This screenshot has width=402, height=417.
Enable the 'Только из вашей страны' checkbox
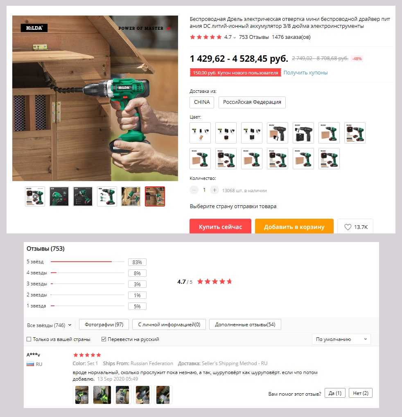(x=29, y=339)
